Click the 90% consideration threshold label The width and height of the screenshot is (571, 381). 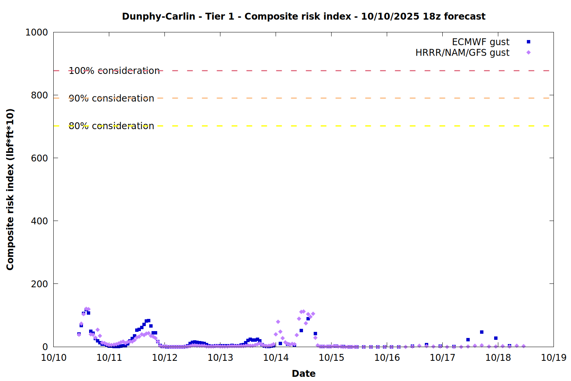(112, 98)
